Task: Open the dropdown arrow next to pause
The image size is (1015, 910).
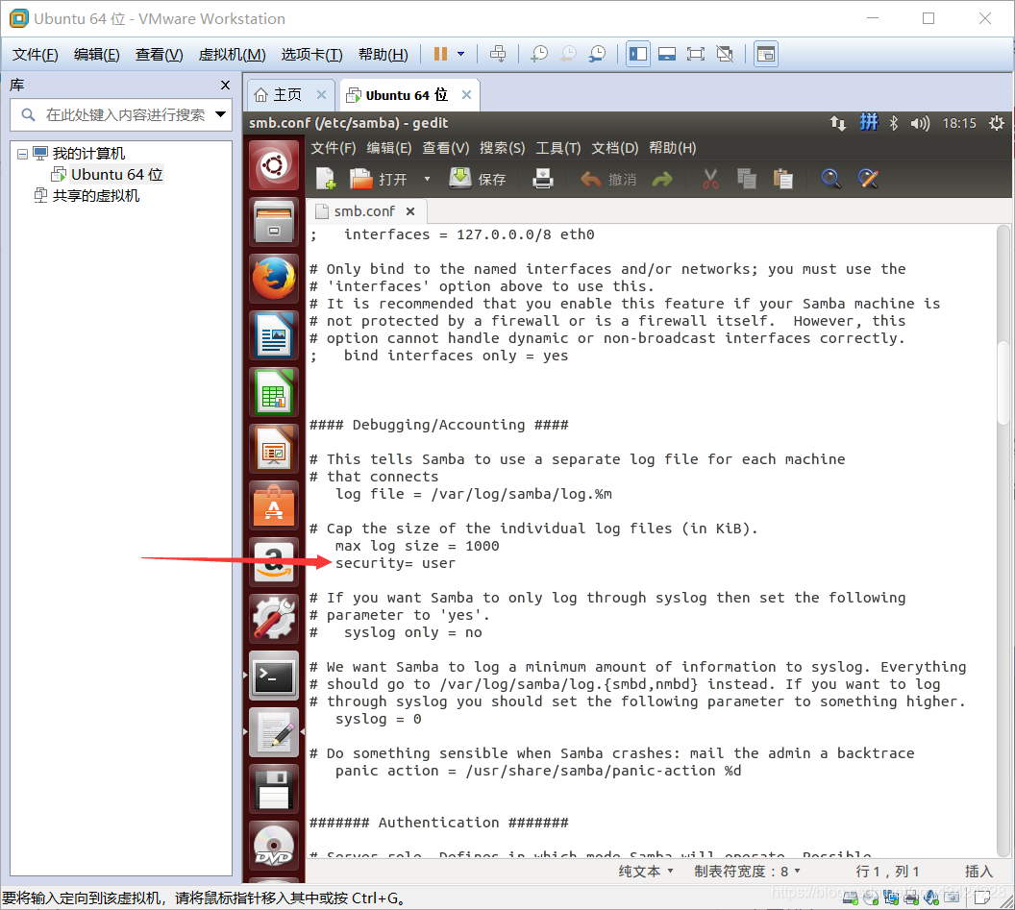Action: point(461,55)
